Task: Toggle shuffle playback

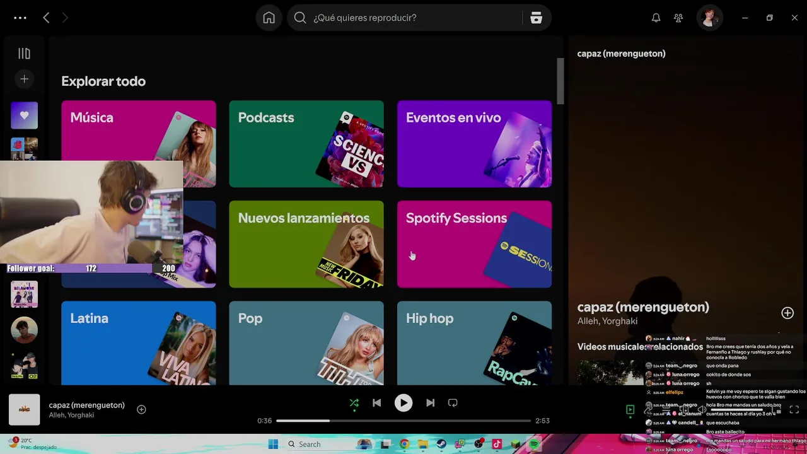Action: pyautogui.click(x=354, y=403)
